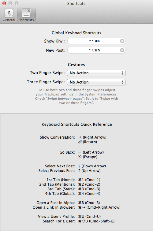Screen dimensions: 153x231
Task: Switch to the Shortcuts tab label
Action: coord(26,20)
